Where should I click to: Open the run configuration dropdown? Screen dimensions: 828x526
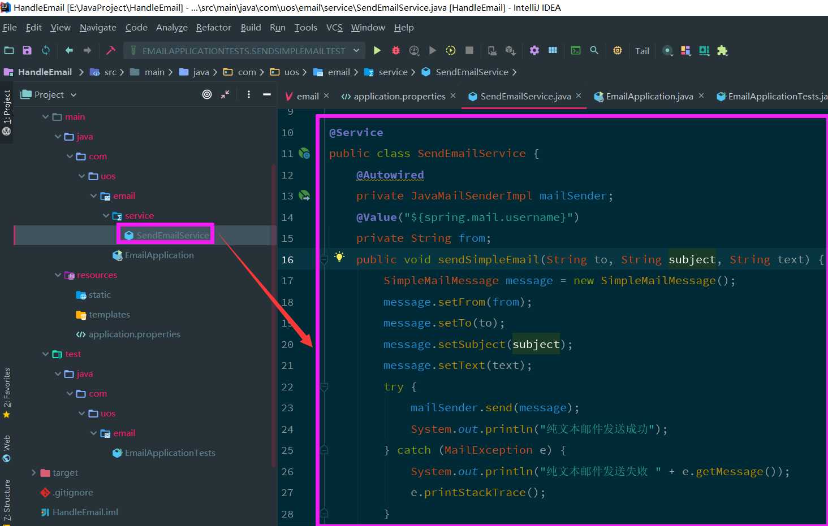(x=245, y=51)
